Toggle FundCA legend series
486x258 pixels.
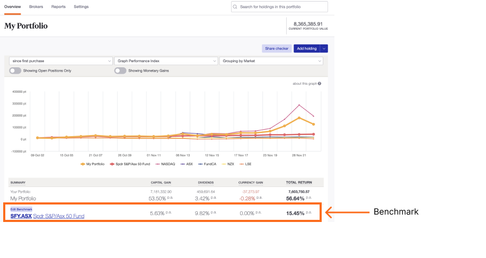point(207,164)
